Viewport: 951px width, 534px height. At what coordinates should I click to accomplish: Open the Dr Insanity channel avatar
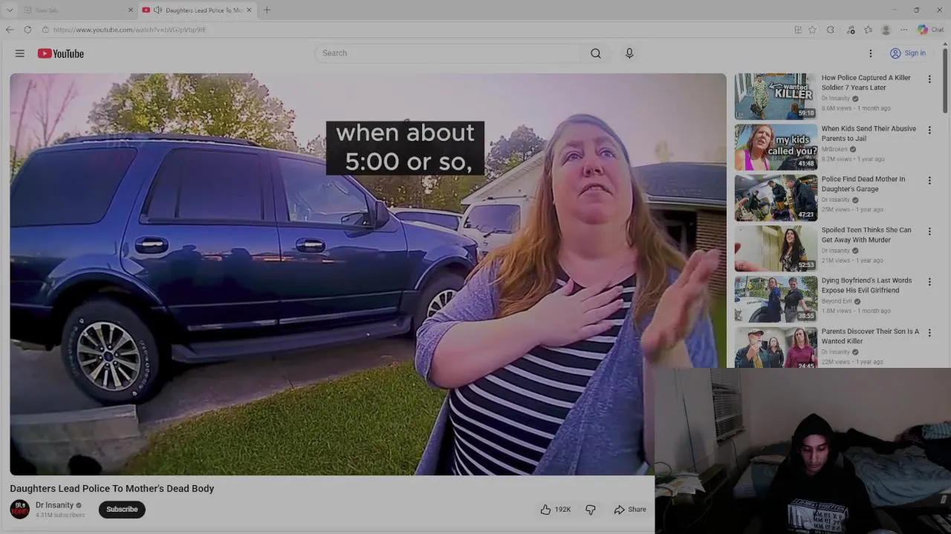tap(20, 510)
